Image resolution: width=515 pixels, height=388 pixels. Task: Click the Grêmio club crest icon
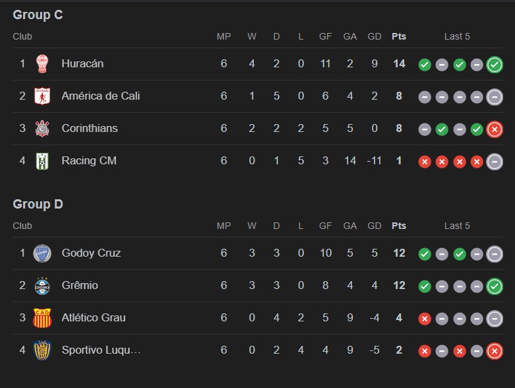pyautogui.click(x=42, y=286)
